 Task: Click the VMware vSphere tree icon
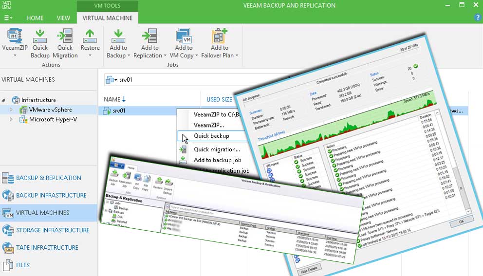coord(23,110)
